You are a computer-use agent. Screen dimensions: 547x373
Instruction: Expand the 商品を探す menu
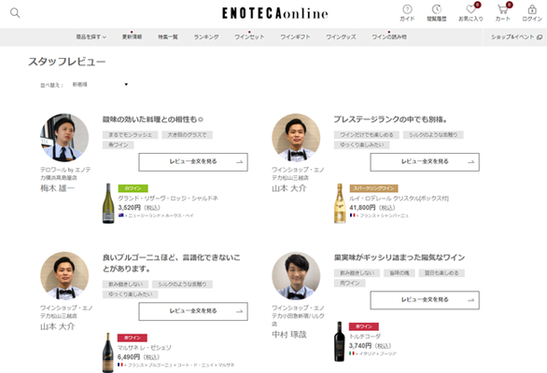[91, 36]
